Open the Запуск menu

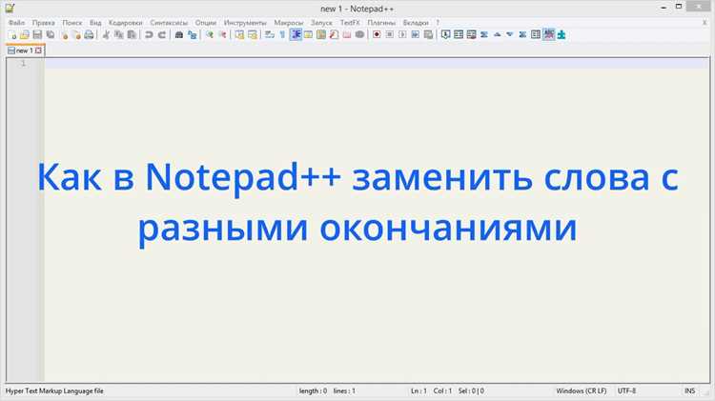tap(321, 22)
